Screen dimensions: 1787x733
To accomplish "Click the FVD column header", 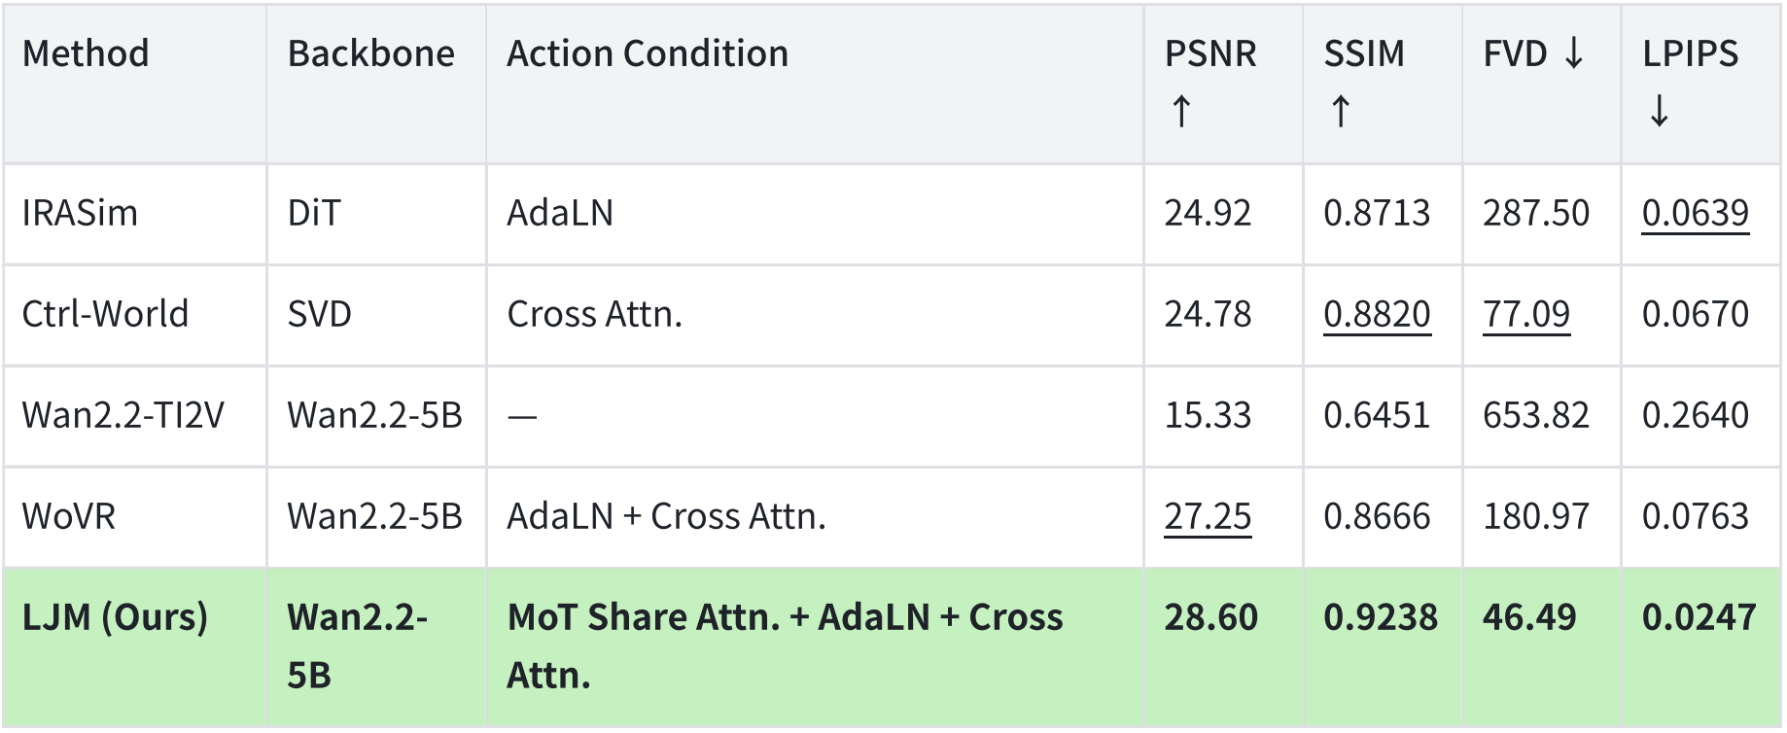I will coord(1541,84).
